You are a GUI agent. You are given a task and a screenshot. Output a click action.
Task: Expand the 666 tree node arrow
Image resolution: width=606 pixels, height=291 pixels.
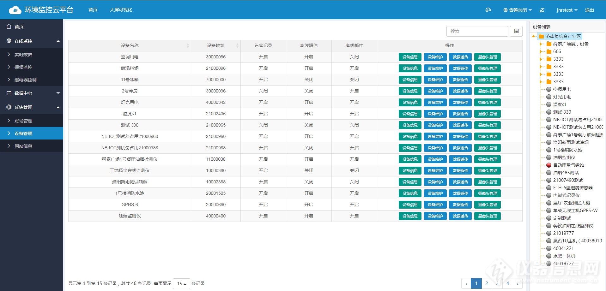[x=541, y=51]
